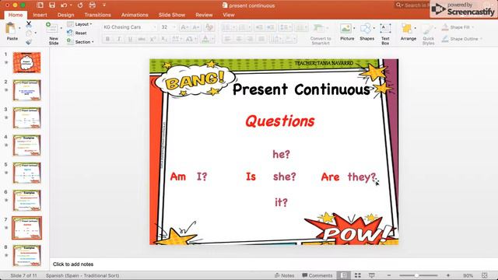
Task: Click the Reset button
Action: (77, 33)
